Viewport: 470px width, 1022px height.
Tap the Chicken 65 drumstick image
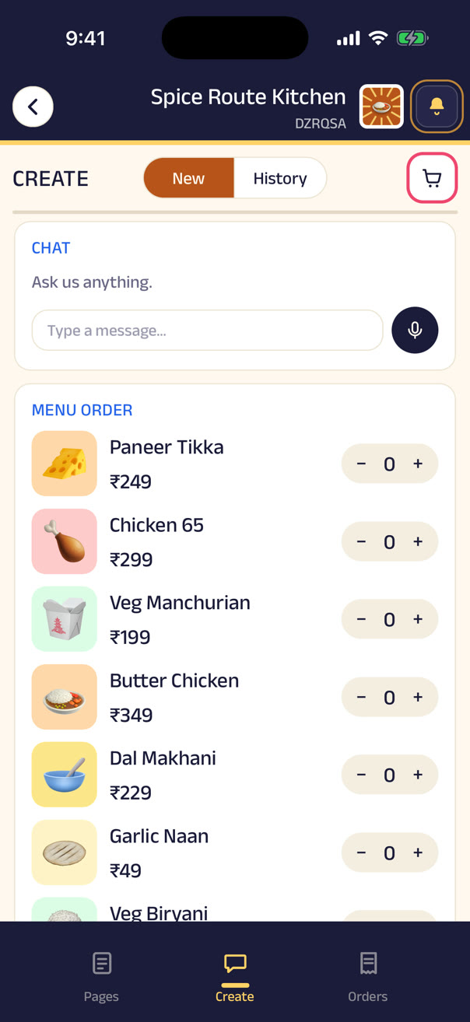[65, 541]
